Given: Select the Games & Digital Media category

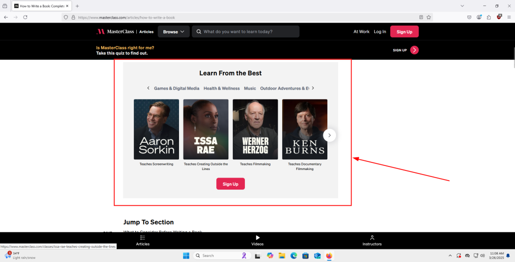Looking at the screenshot, I should point(177,89).
